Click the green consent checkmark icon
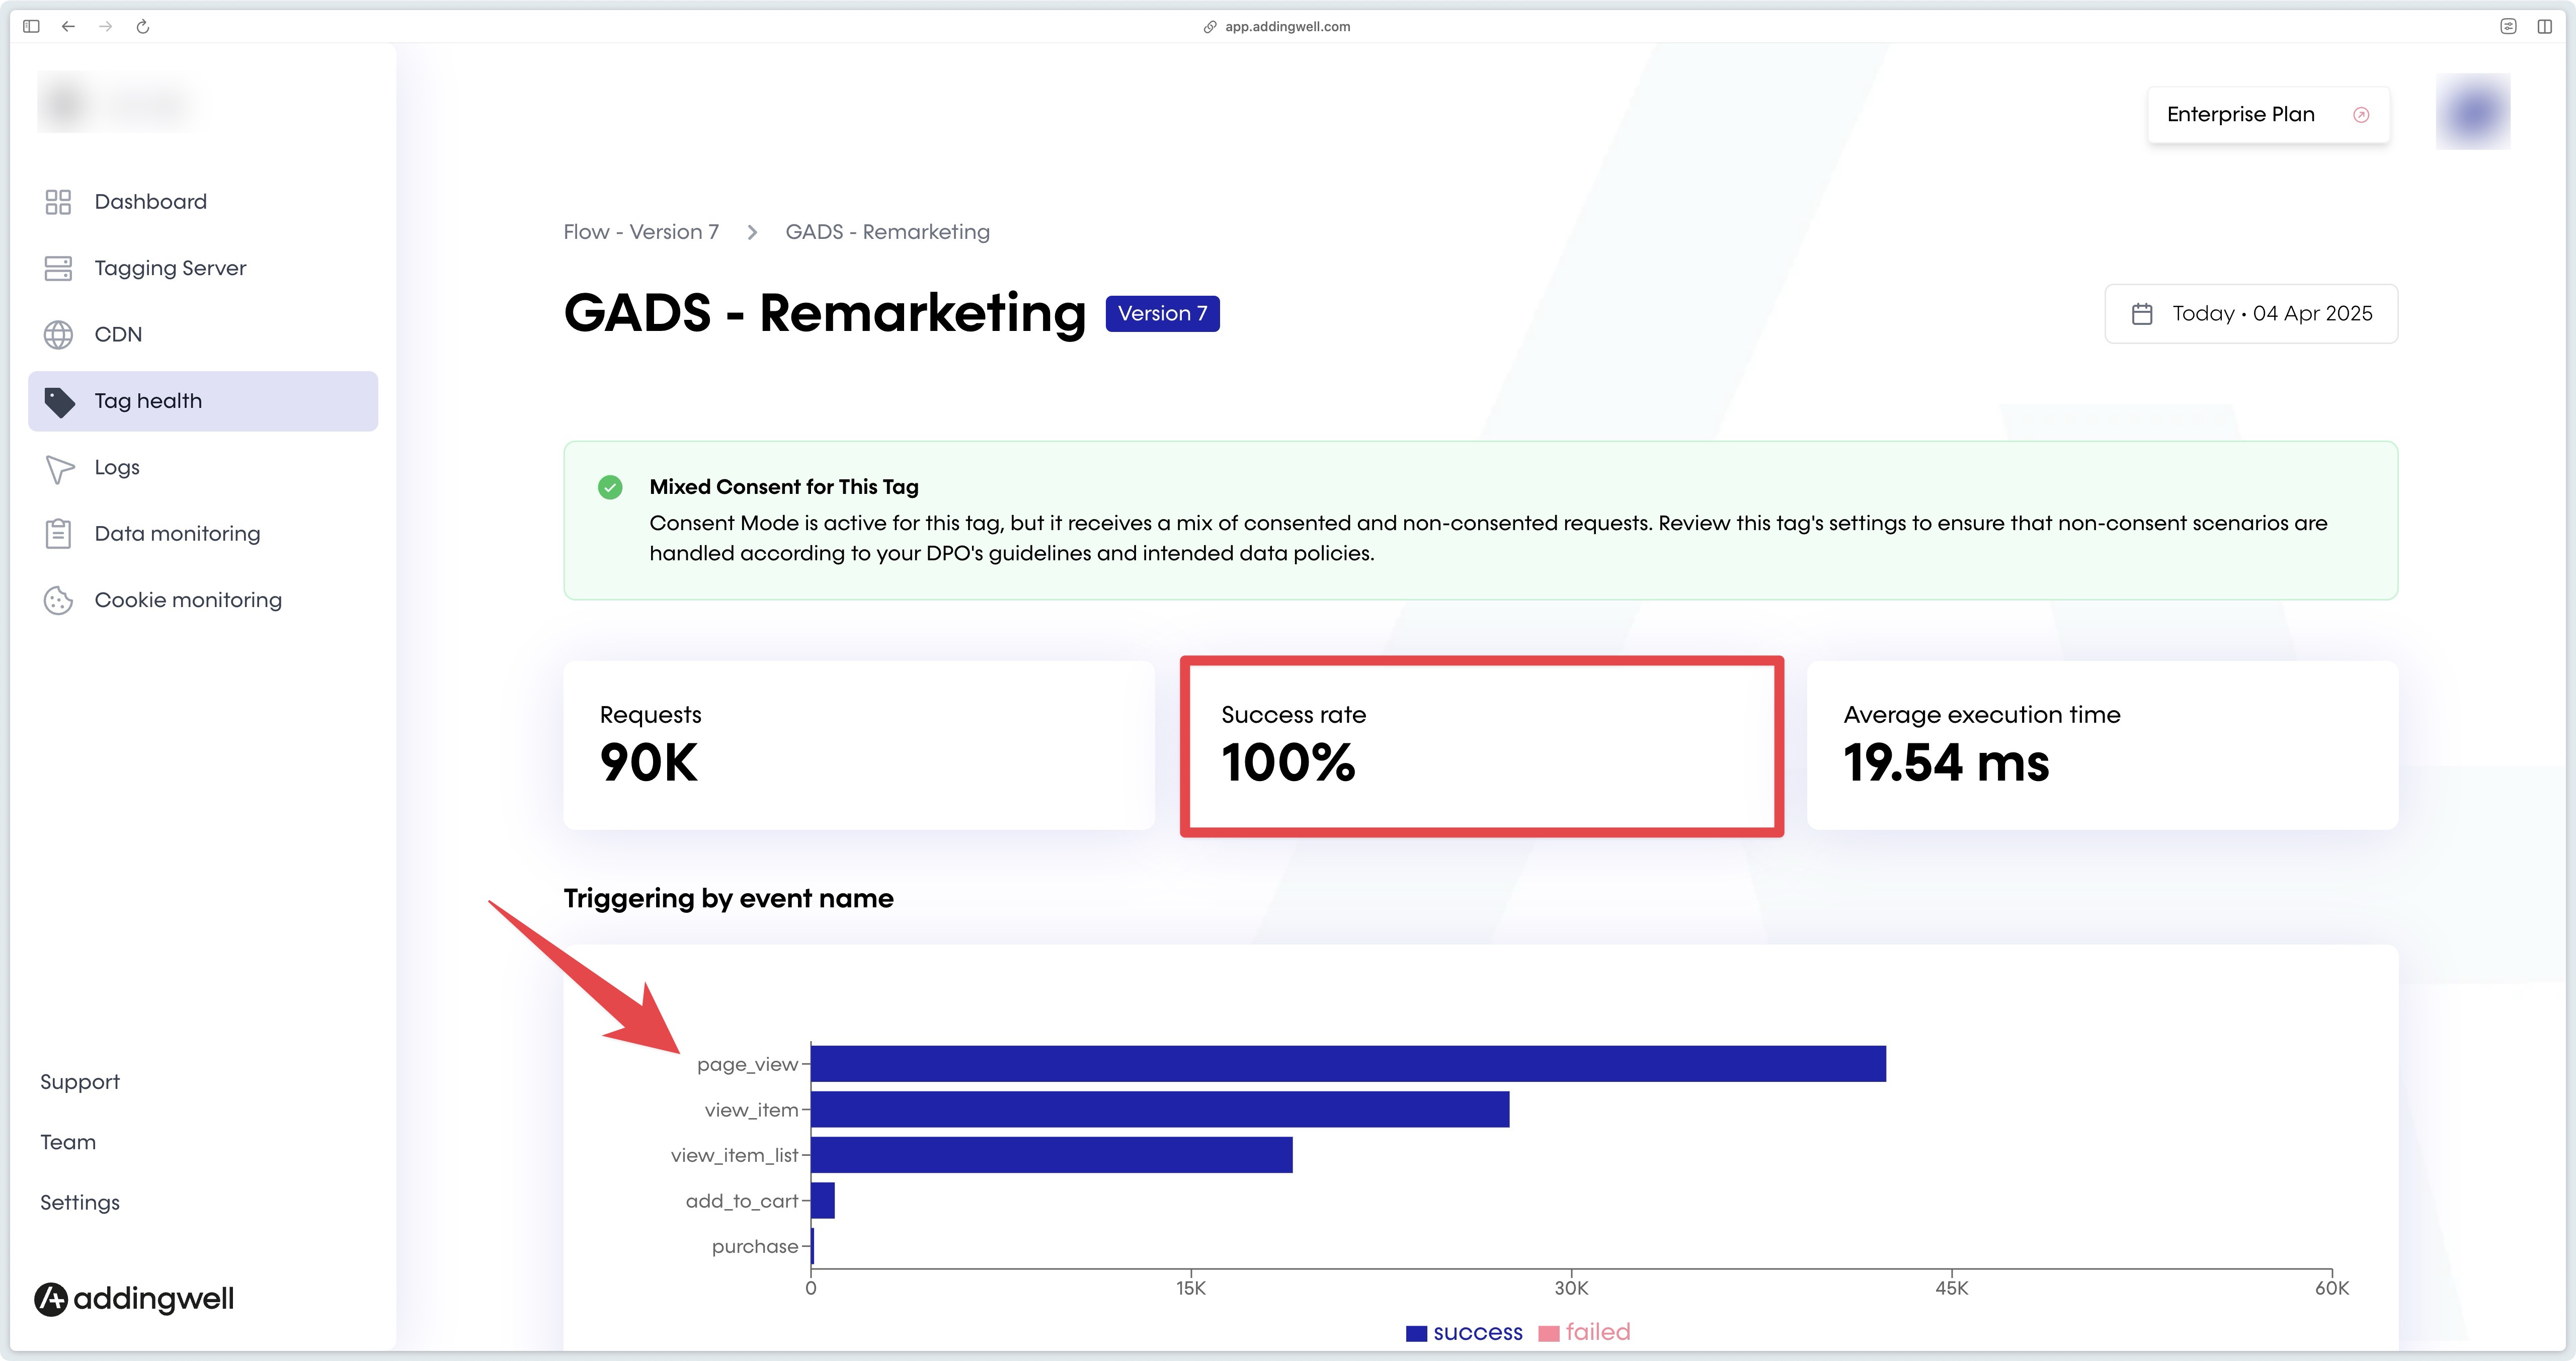The height and width of the screenshot is (1361, 2576). 610,487
